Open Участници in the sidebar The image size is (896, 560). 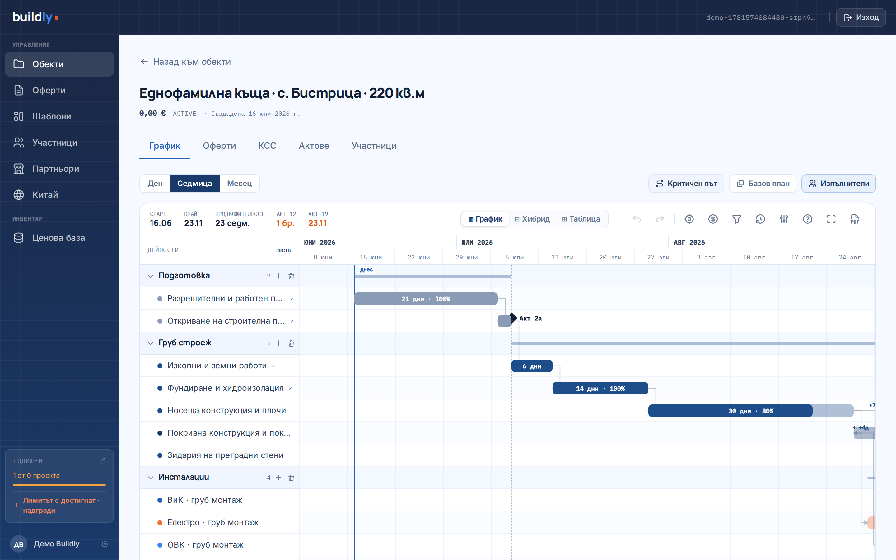tap(59, 142)
